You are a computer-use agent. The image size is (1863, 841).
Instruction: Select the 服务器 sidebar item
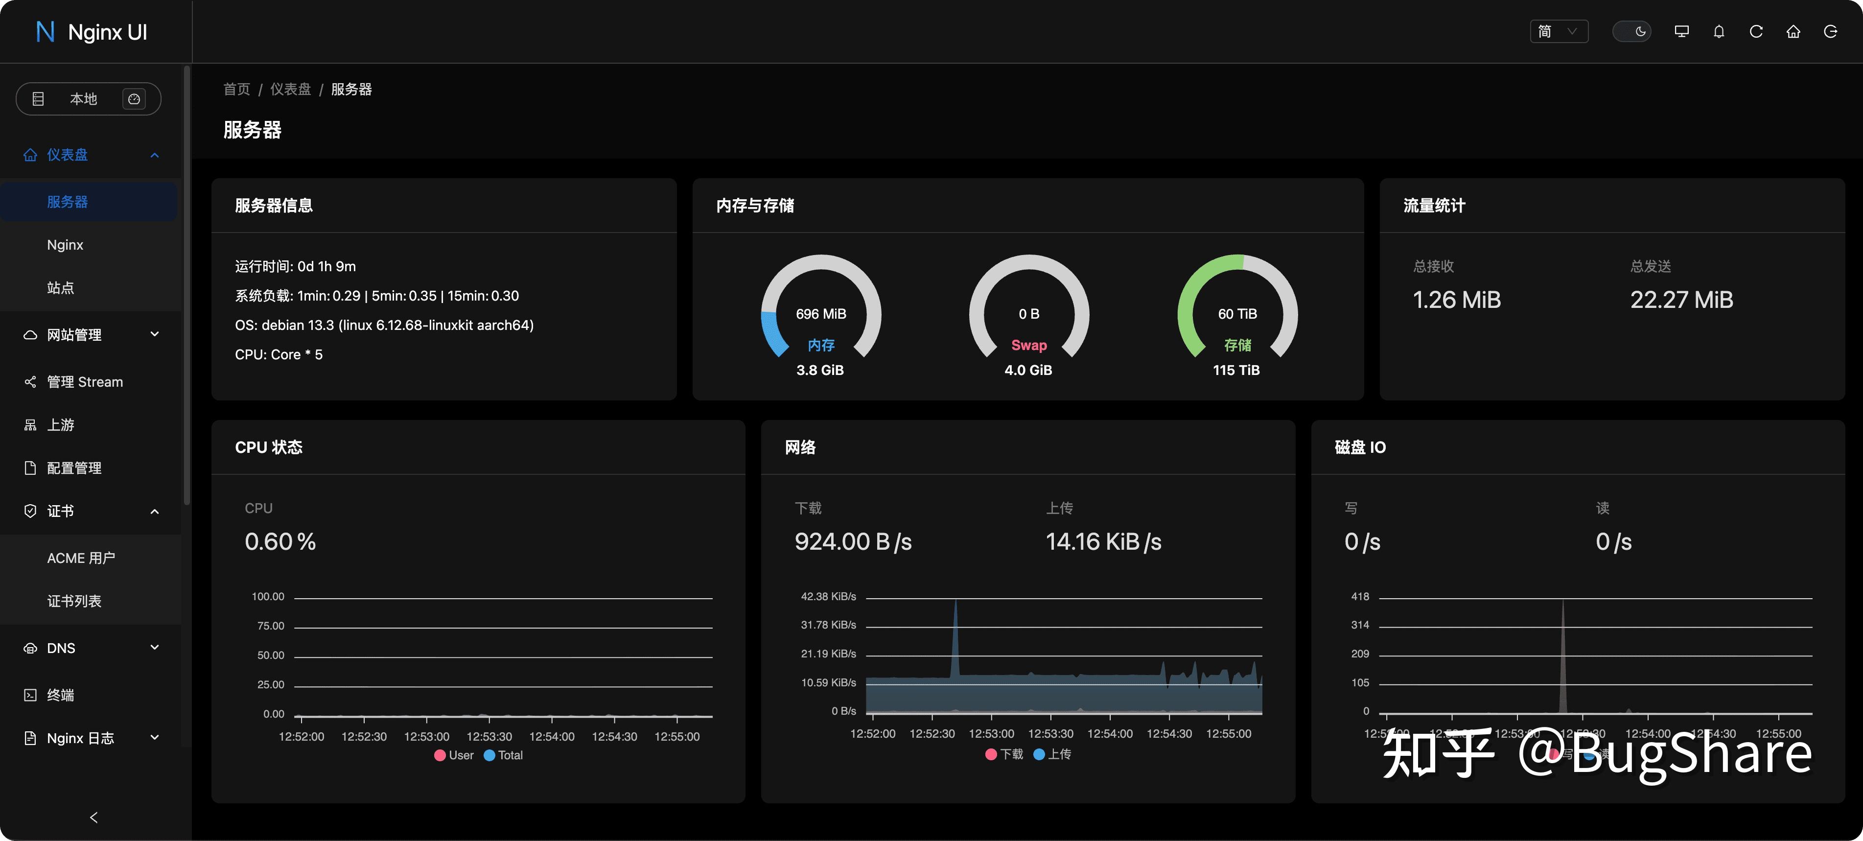tap(89, 202)
